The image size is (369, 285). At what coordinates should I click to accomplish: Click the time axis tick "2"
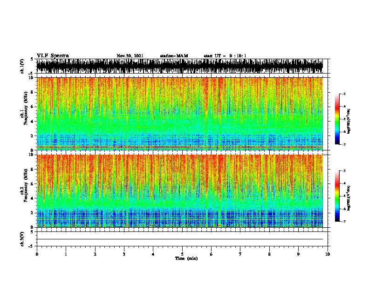pos(95,254)
